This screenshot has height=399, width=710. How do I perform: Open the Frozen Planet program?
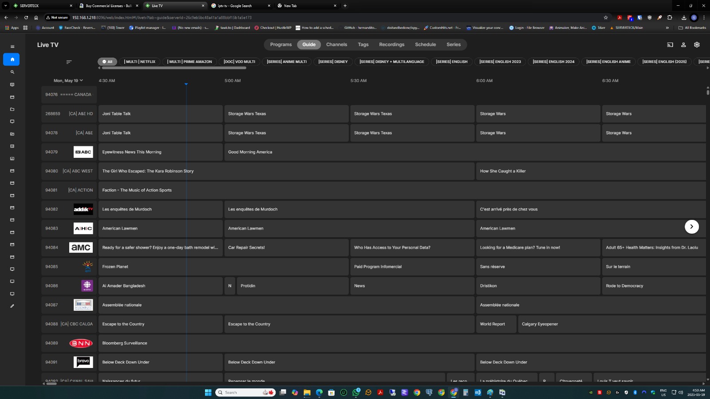click(x=223, y=266)
